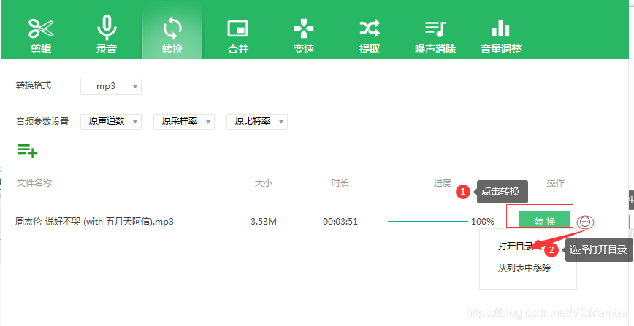Open the 音量调整 volume adjust tool

[501, 36]
